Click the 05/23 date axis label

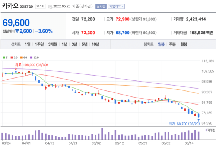coord(143,143)
